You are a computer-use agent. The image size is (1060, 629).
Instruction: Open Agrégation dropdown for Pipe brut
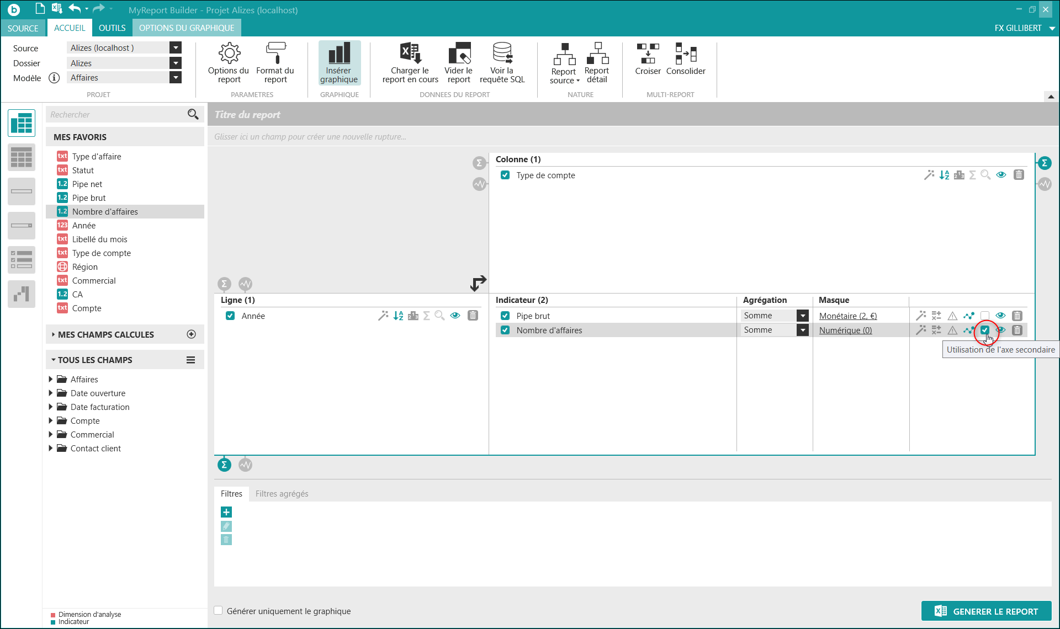pos(802,316)
